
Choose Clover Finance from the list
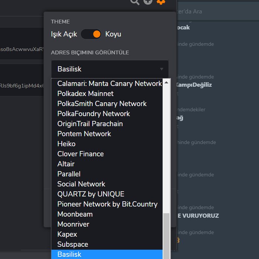(x=107, y=154)
